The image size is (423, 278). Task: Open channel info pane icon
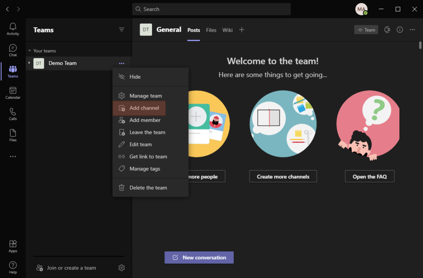point(400,30)
